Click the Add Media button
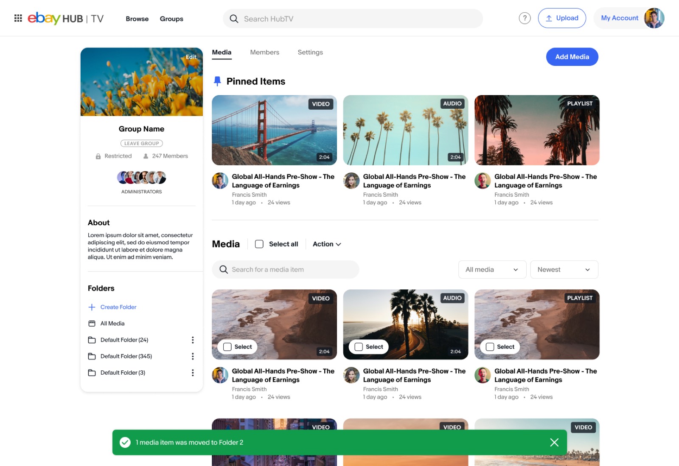Viewport: 679px width, 466px height. point(572,56)
